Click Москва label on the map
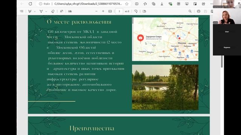 pos(182,43)
